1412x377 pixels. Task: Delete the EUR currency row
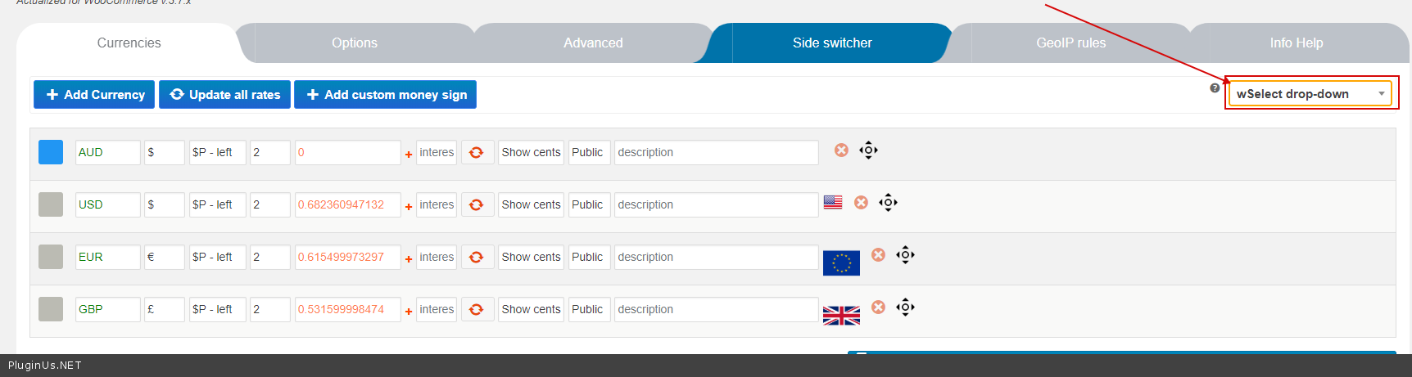(878, 255)
